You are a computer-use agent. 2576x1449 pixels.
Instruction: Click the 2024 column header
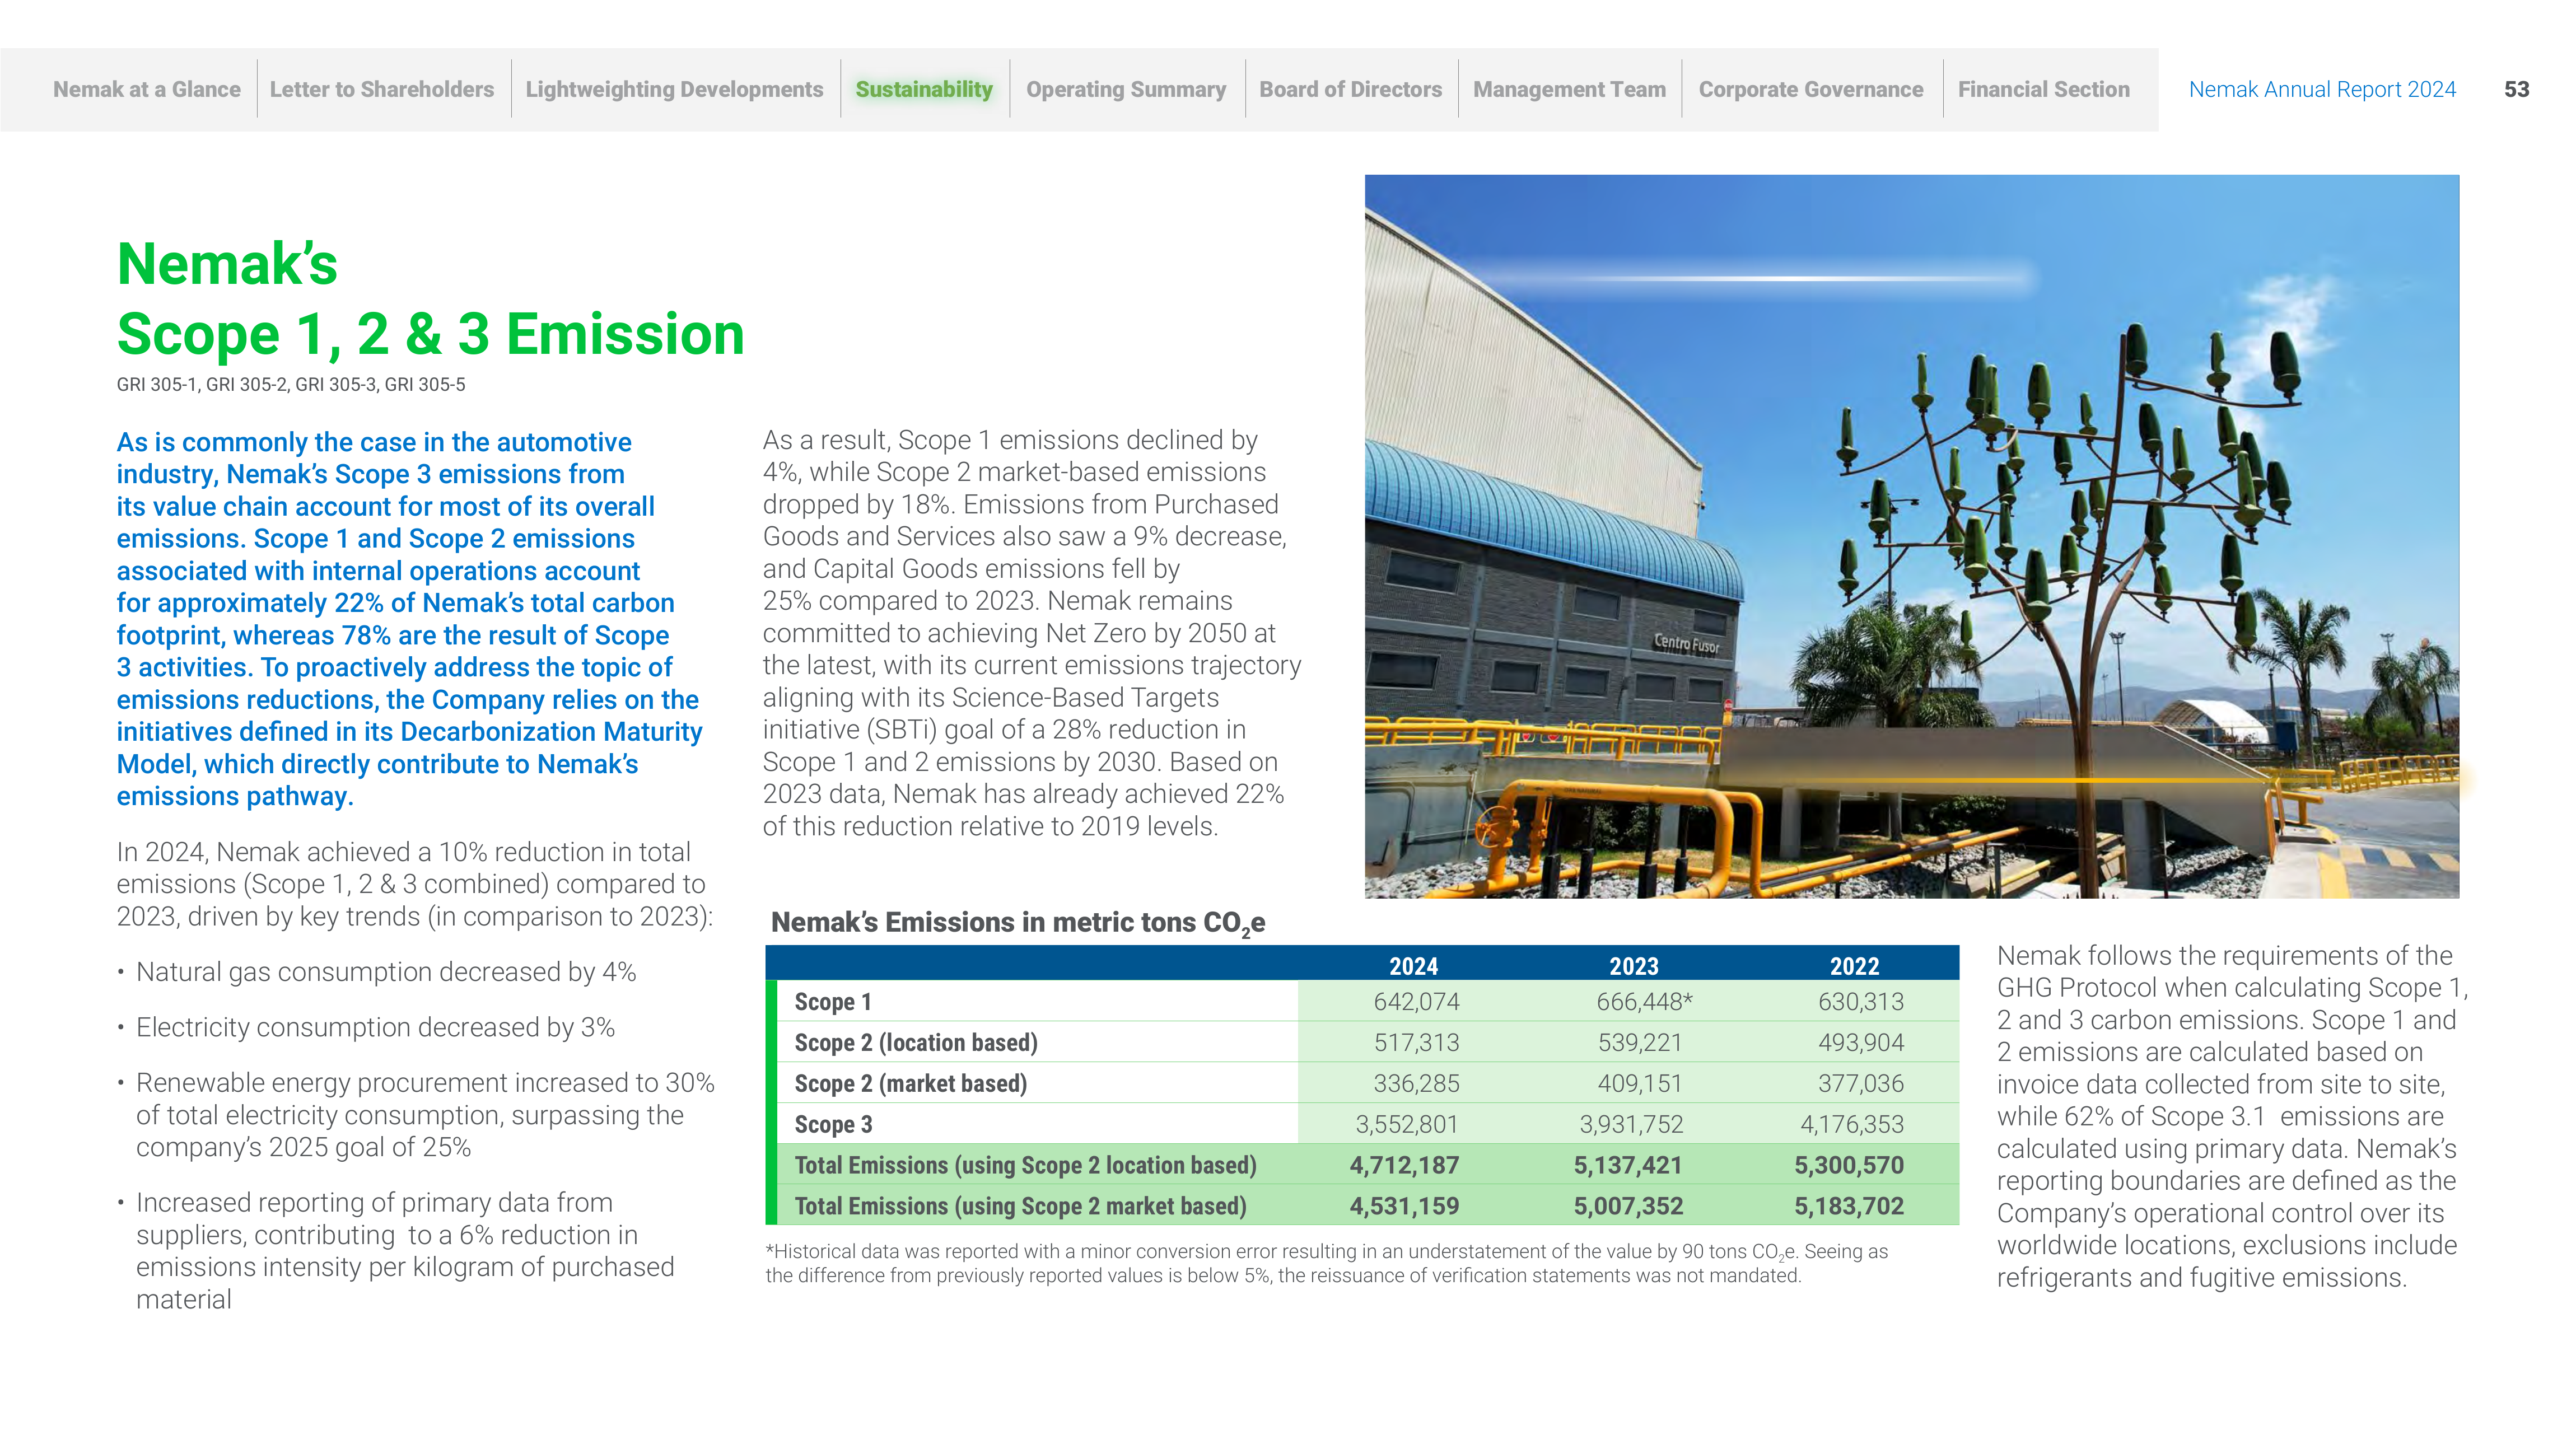point(1414,966)
